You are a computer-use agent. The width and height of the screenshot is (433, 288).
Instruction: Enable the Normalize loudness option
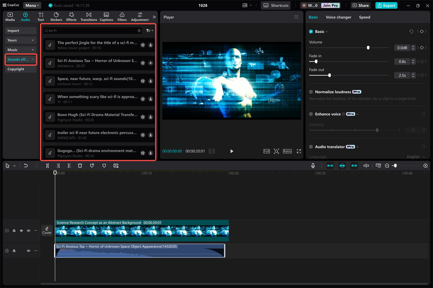(x=311, y=91)
